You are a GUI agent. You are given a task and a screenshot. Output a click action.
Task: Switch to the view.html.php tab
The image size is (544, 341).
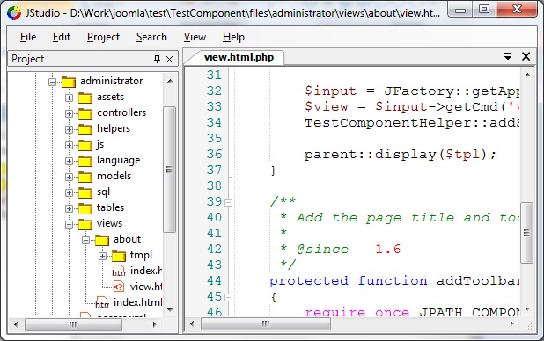click(x=239, y=57)
